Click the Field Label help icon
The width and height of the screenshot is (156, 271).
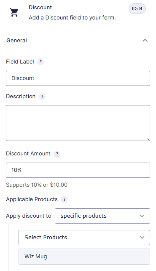(40, 62)
